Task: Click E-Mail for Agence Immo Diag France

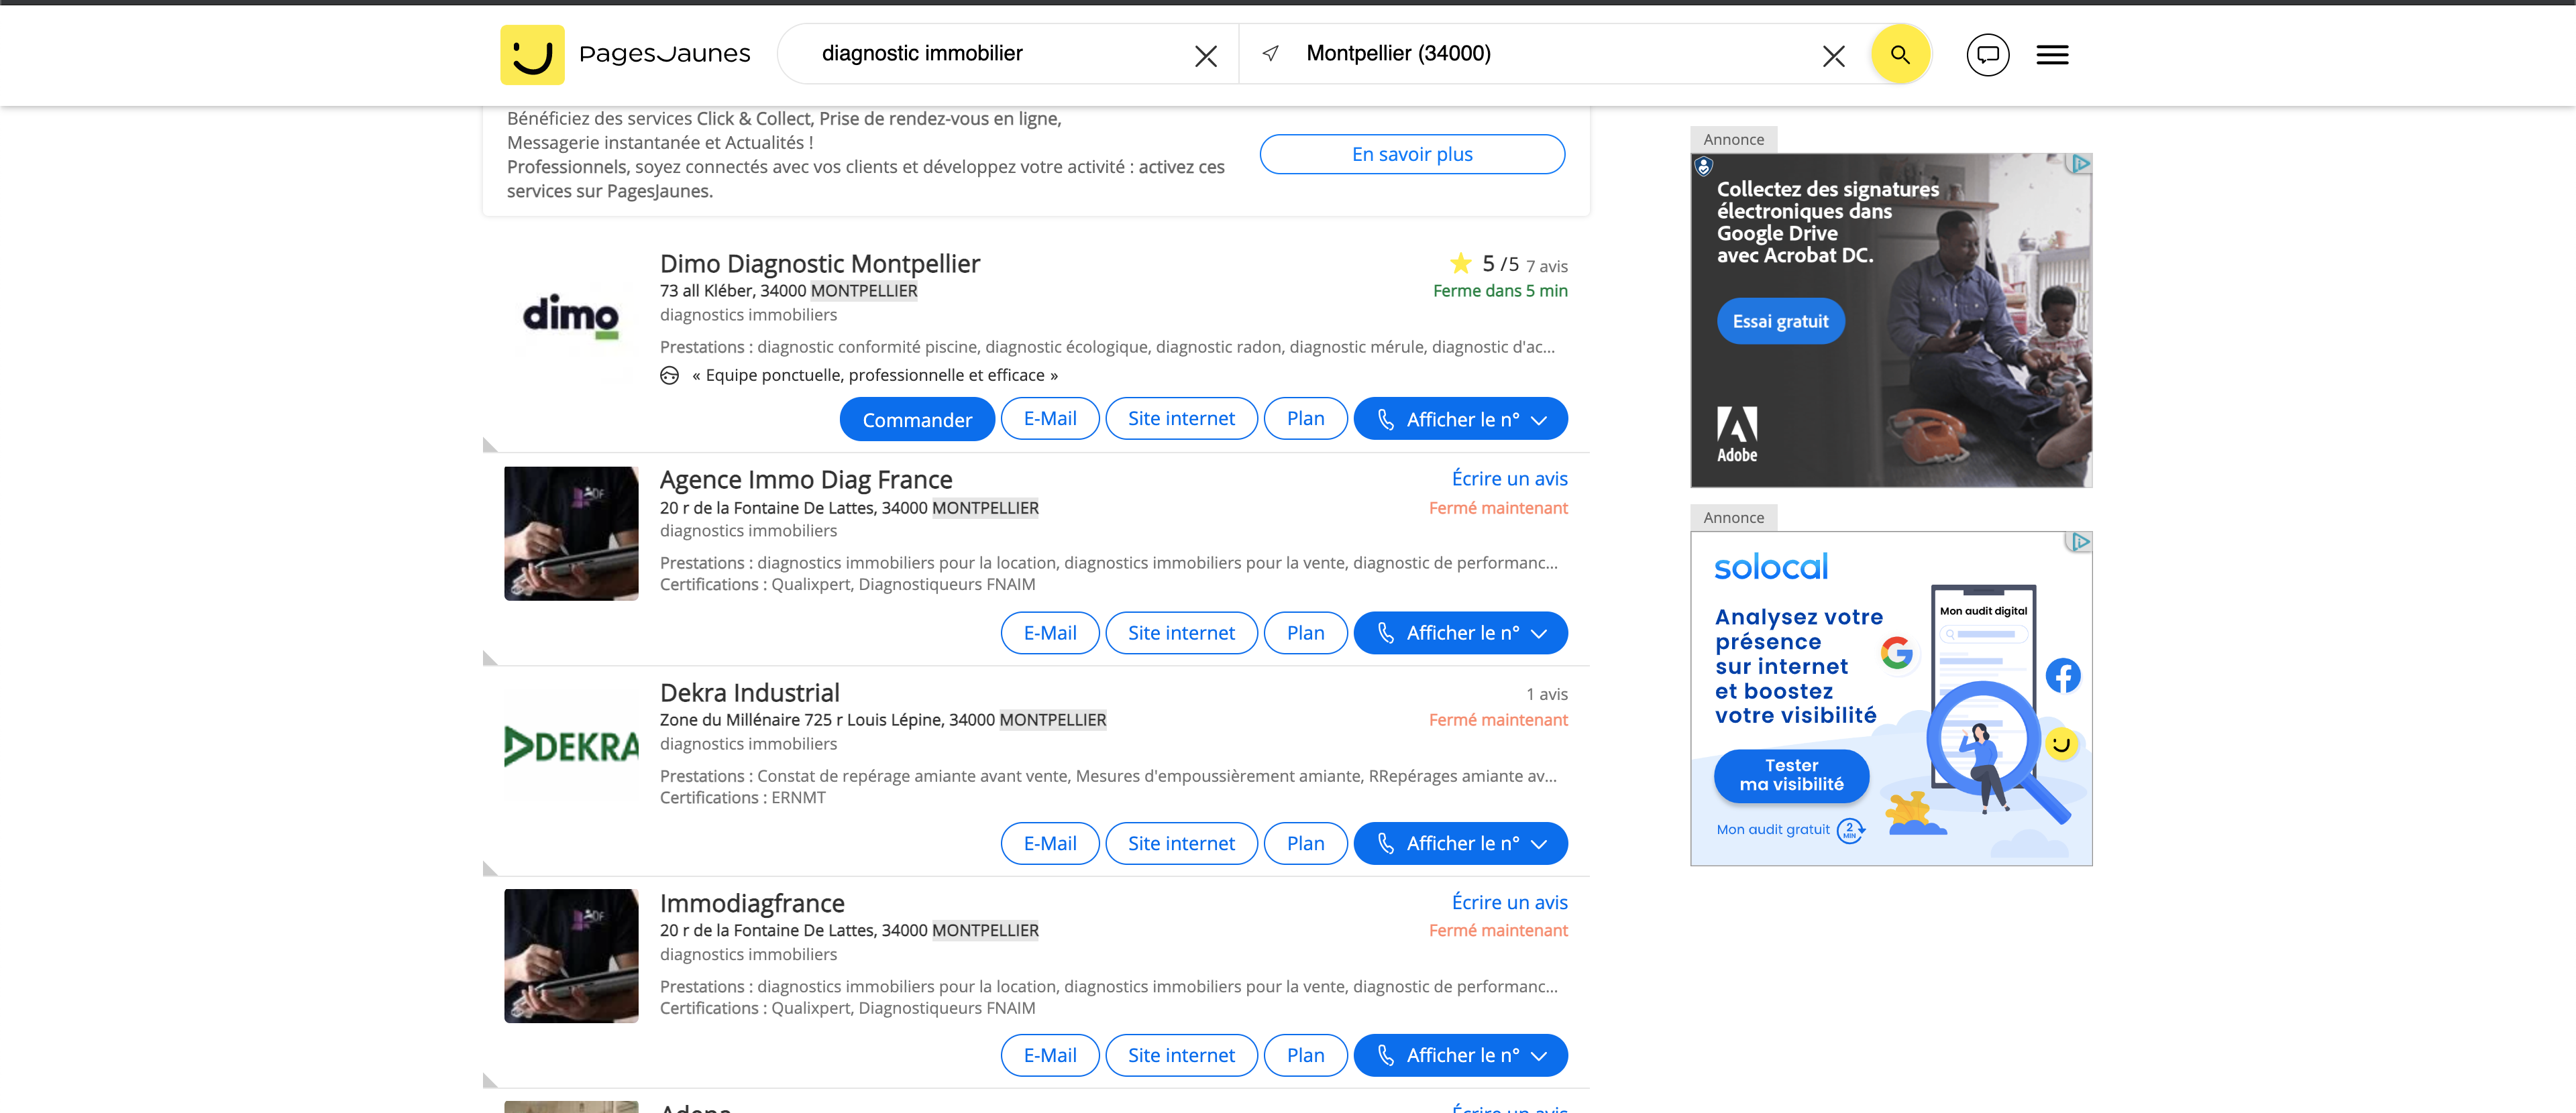Action: (x=1050, y=632)
